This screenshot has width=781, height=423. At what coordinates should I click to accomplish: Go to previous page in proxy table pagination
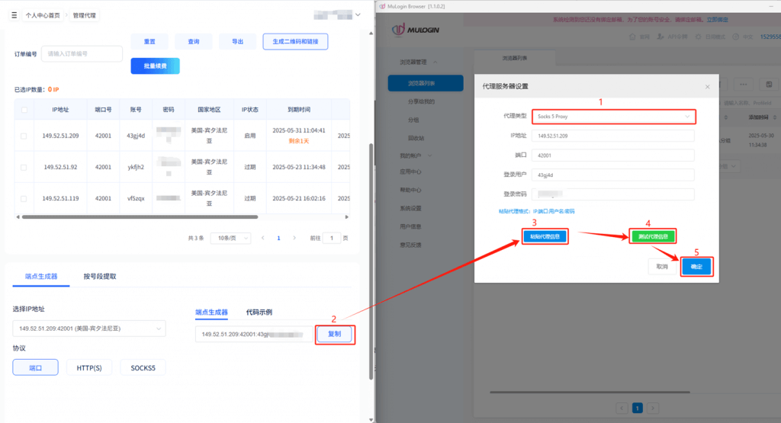[x=263, y=238]
